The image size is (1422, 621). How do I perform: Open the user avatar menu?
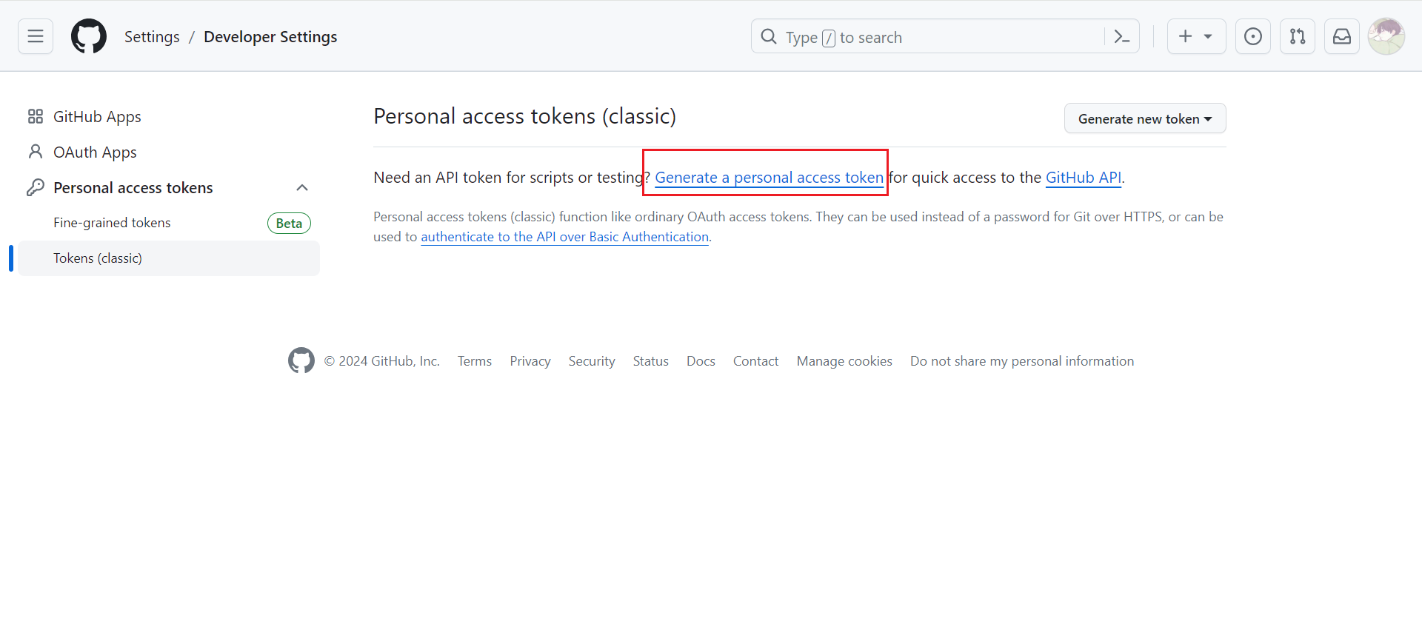tap(1386, 36)
